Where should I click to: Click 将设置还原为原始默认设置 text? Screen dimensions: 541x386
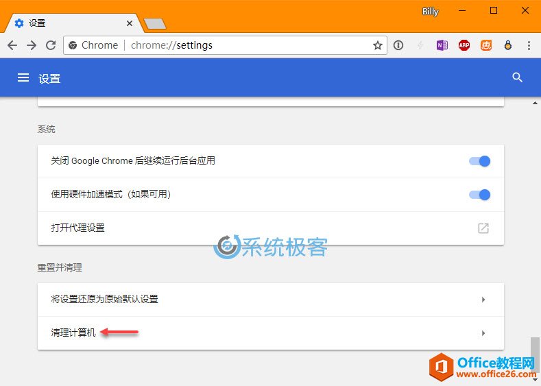(104, 299)
